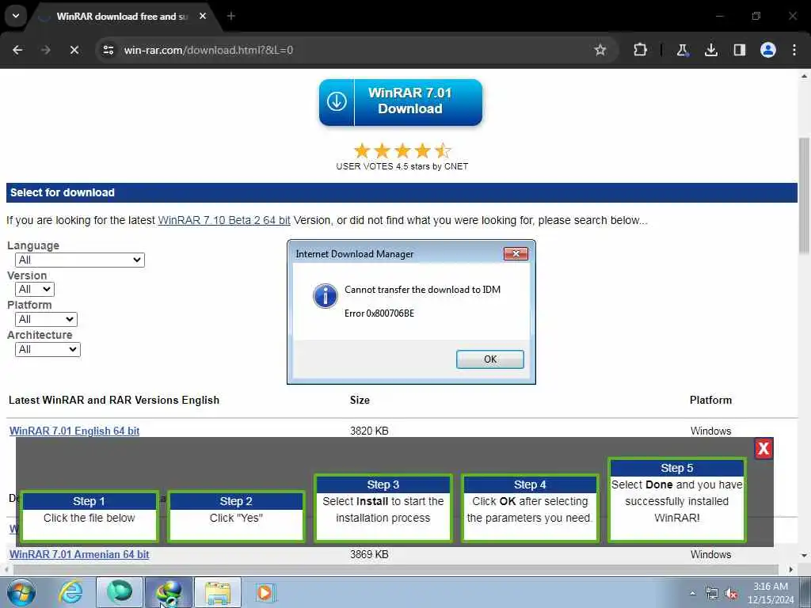Click the WinRAR 7.01 Download button
Screen dimensions: 811x608
tap(401, 102)
